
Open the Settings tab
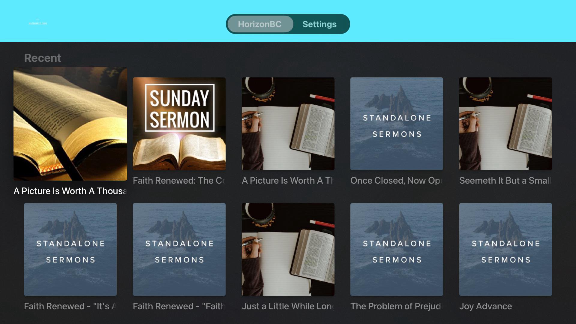coord(319,24)
